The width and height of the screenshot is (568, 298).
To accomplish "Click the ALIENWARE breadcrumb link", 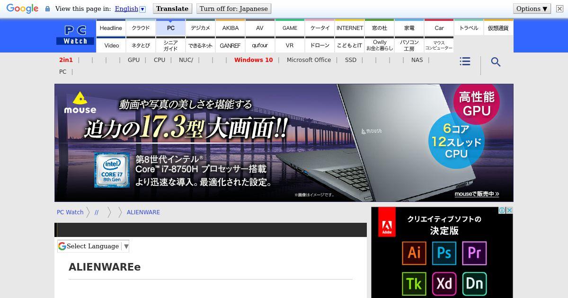I will coord(143,212).
